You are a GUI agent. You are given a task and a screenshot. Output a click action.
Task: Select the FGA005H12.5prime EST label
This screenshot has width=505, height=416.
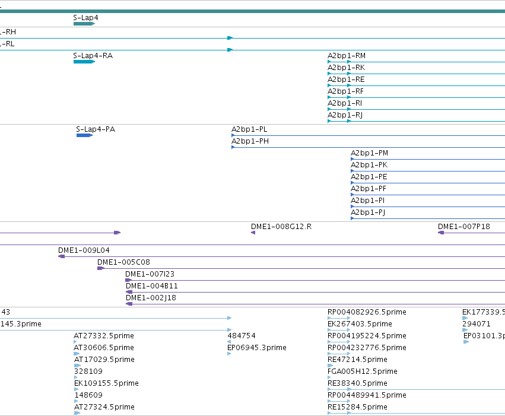(363, 371)
